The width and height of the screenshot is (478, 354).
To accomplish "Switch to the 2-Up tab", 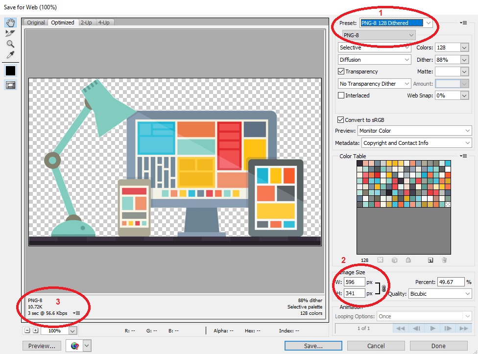I will [86, 23].
